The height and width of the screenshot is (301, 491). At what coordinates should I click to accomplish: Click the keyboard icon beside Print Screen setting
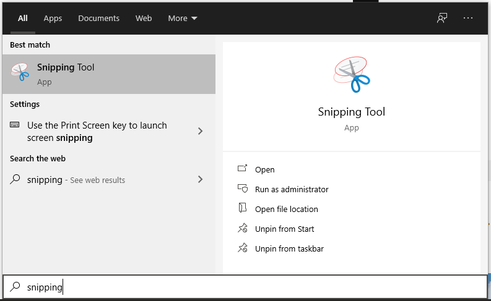pyautogui.click(x=14, y=125)
